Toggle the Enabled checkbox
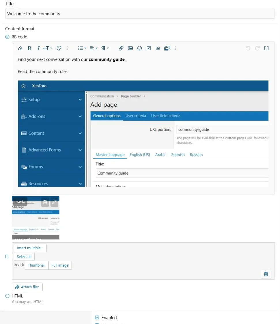Image resolution: width=280 pixels, height=324 pixels. tap(97, 317)
